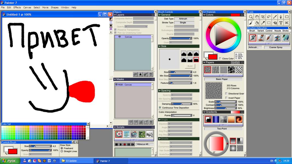
Task: Click the Damping slider in Brush Controls
Action: click(181, 104)
